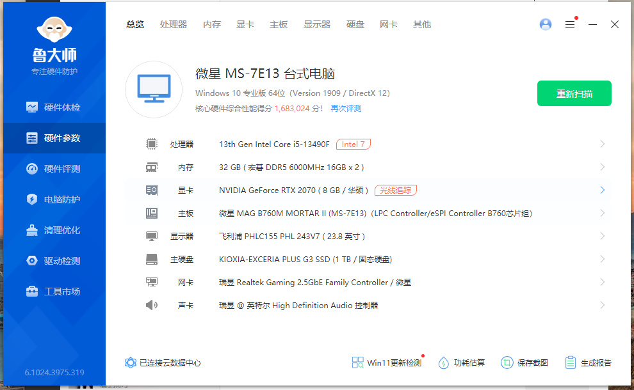Switch to the 主板 tab
Image resolution: width=634 pixels, height=390 pixels.
[279, 25]
